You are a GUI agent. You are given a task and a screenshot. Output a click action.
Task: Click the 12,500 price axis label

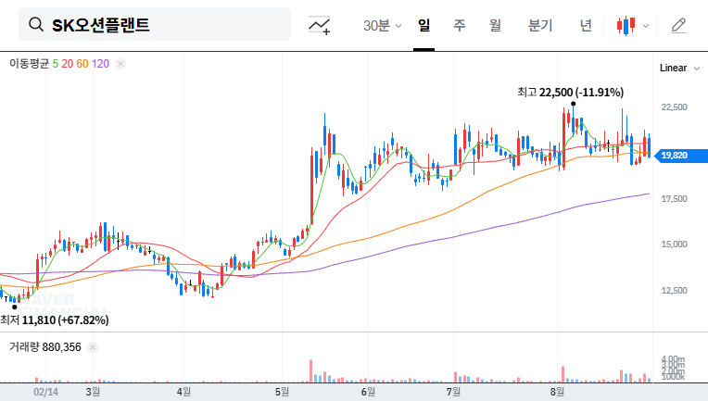[x=674, y=291]
